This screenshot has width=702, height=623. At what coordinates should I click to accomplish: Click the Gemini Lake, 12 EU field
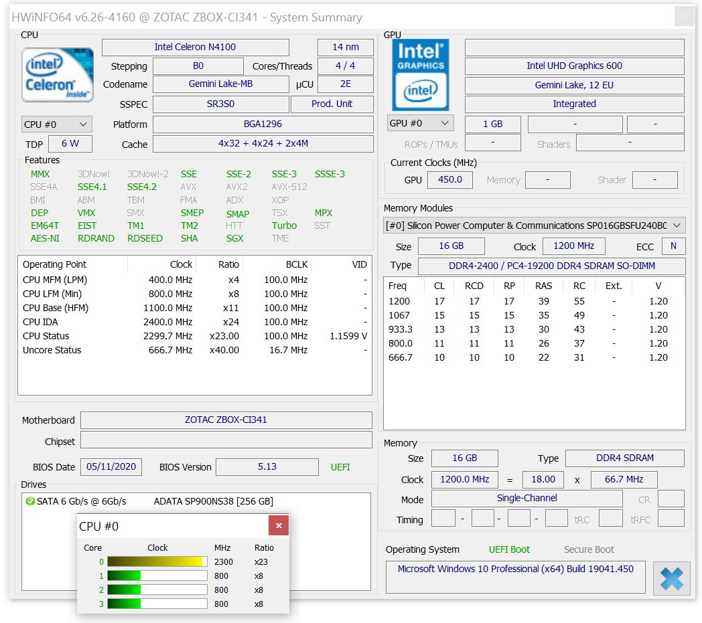click(x=575, y=85)
